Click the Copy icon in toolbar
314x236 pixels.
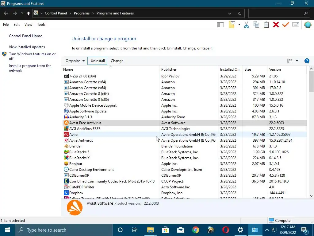click(256, 25)
